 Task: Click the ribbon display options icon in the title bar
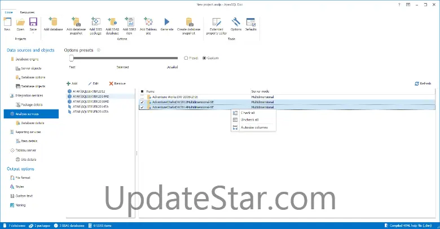point(408,5)
